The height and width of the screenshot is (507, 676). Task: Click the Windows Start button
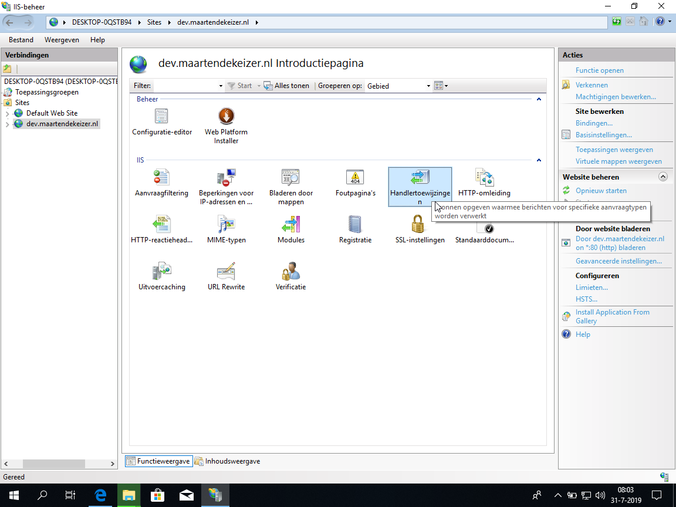point(14,495)
